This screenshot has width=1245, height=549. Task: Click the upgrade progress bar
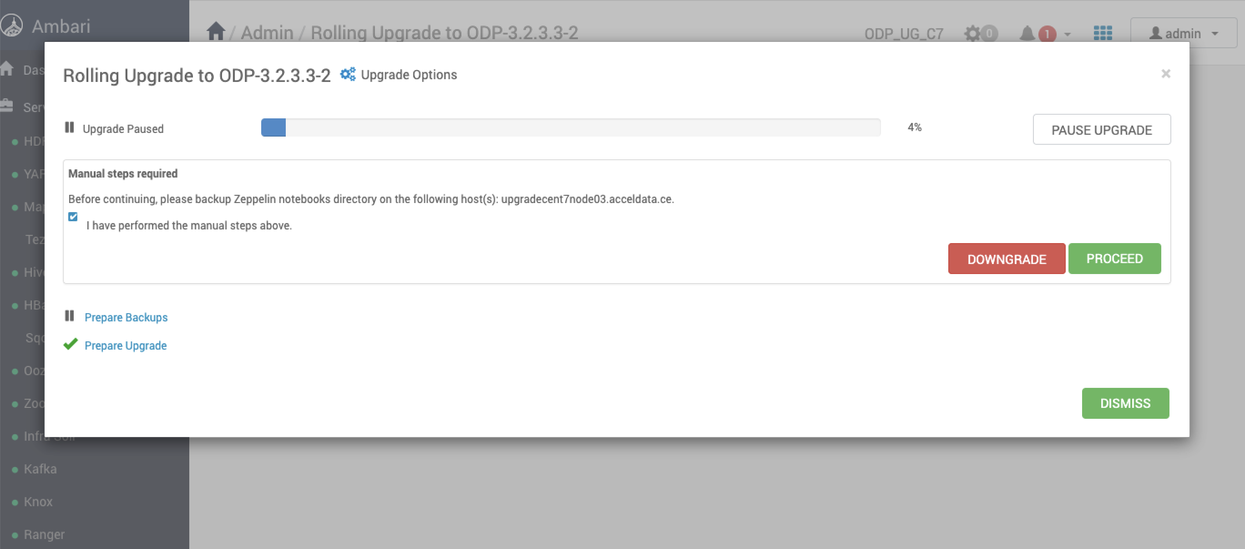(x=571, y=128)
